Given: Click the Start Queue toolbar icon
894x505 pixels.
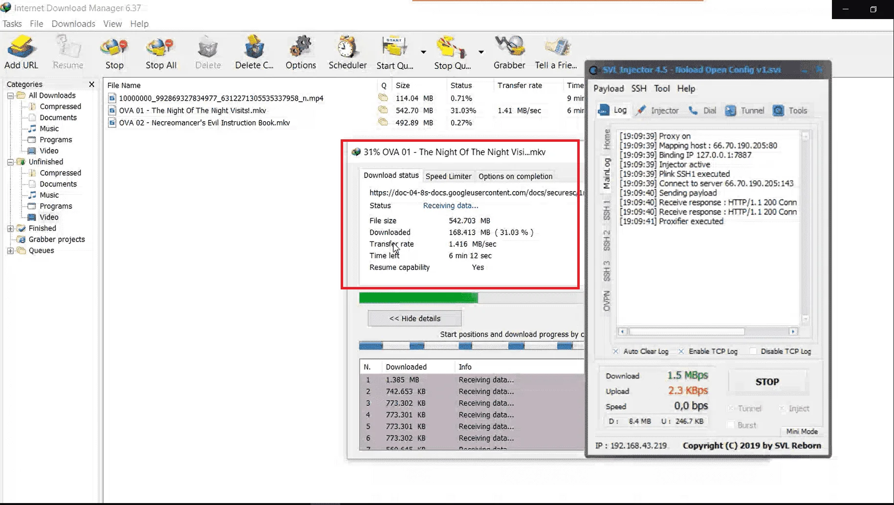Looking at the screenshot, I should pos(394,47).
